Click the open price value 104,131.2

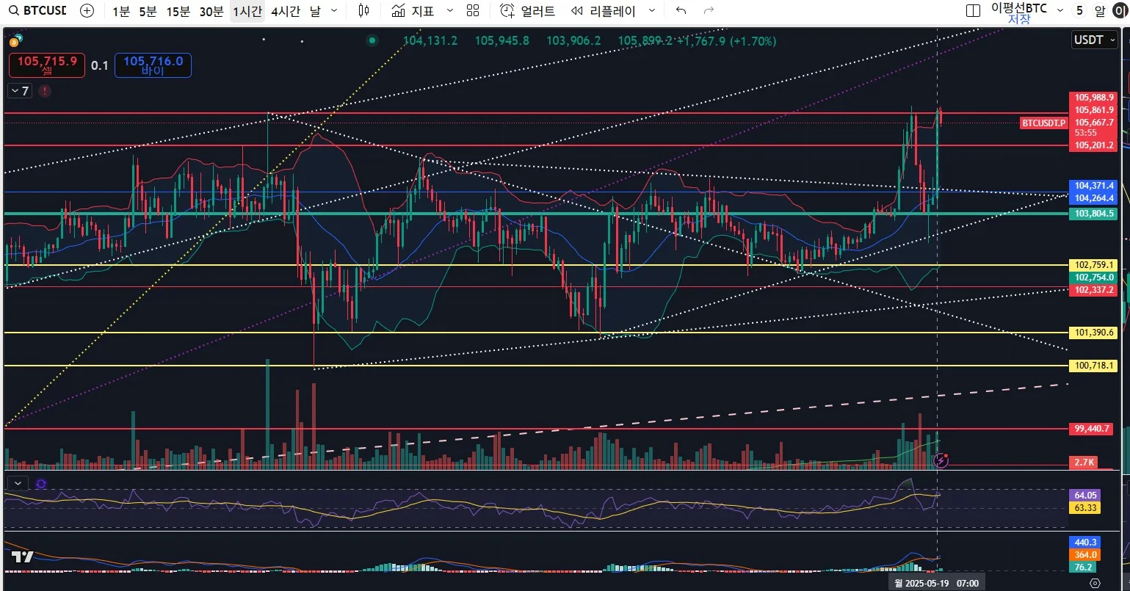click(430, 41)
